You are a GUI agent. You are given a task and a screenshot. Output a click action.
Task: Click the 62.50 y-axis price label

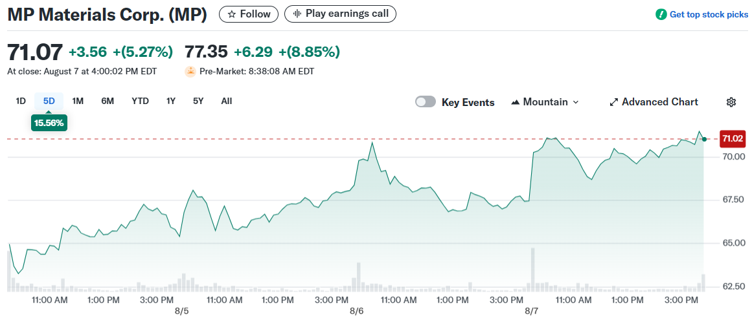pyautogui.click(x=733, y=286)
